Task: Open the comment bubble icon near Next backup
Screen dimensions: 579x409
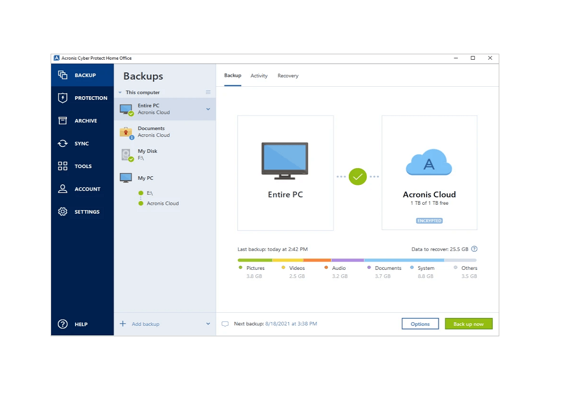Action: click(x=225, y=324)
